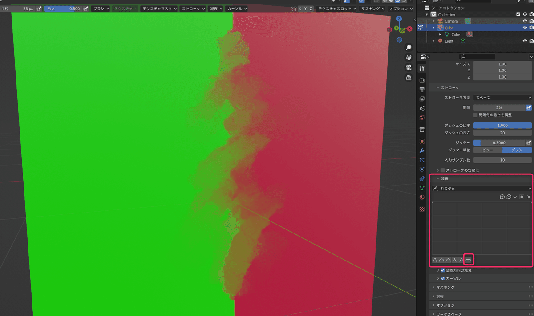Open the Tool properties tab

click(422, 68)
